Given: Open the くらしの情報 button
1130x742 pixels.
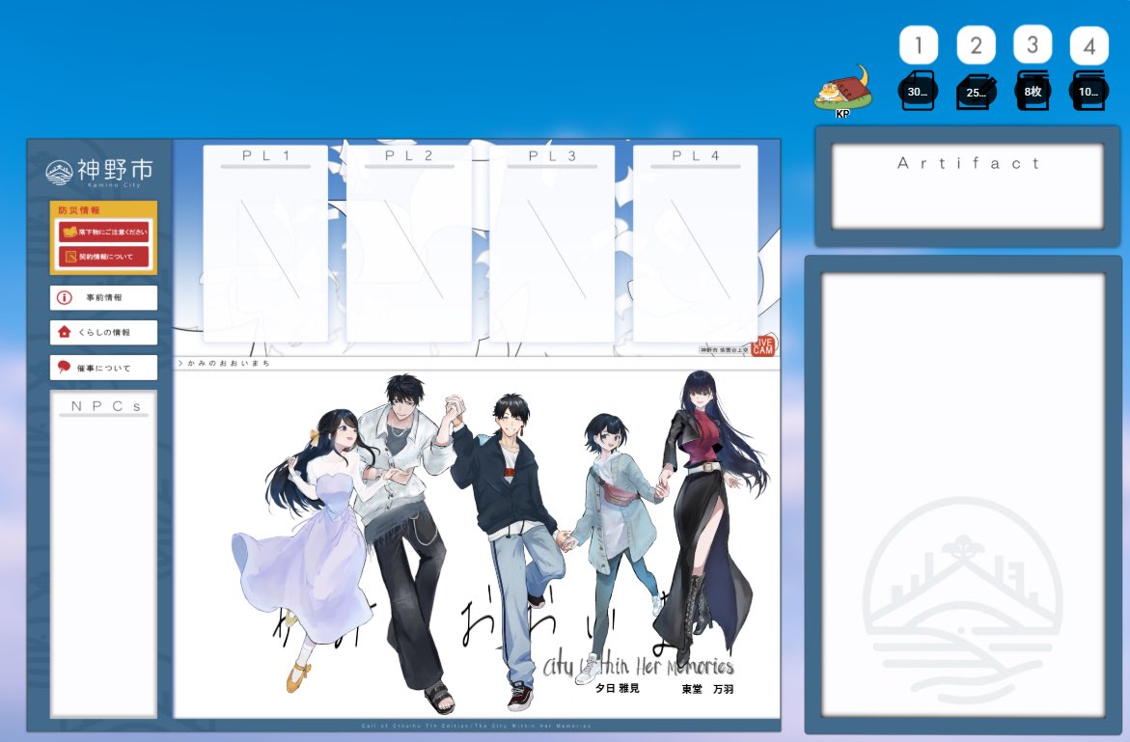Looking at the screenshot, I should (x=104, y=332).
